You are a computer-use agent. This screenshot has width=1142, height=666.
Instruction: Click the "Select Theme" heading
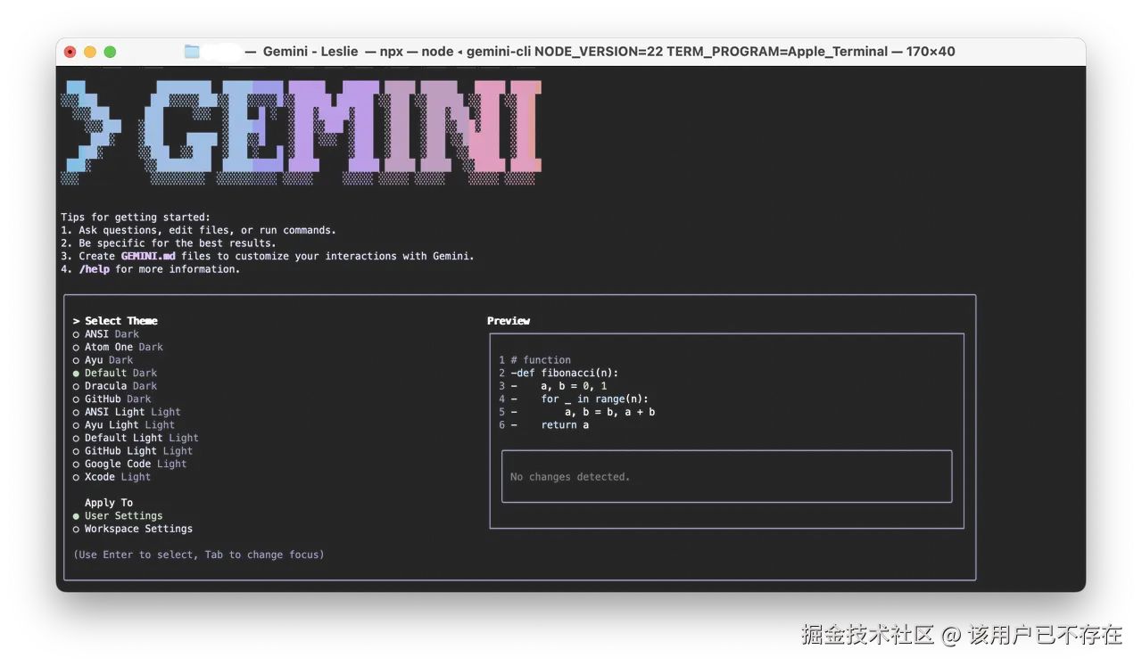tap(121, 321)
